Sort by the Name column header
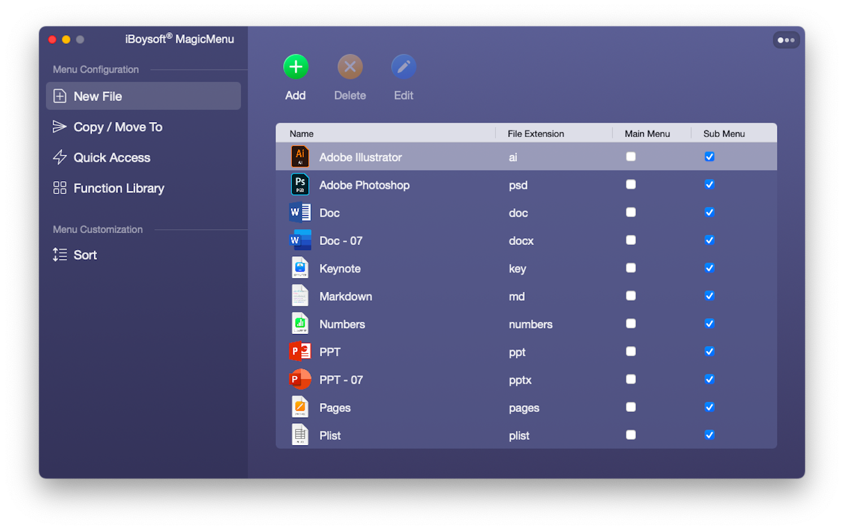The image size is (844, 530). [x=301, y=133]
